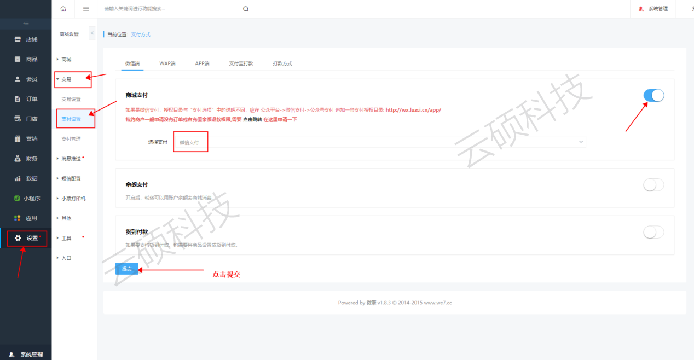Switch to the WAP端 tab
Image resolution: width=694 pixels, height=360 pixels.
tap(167, 63)
